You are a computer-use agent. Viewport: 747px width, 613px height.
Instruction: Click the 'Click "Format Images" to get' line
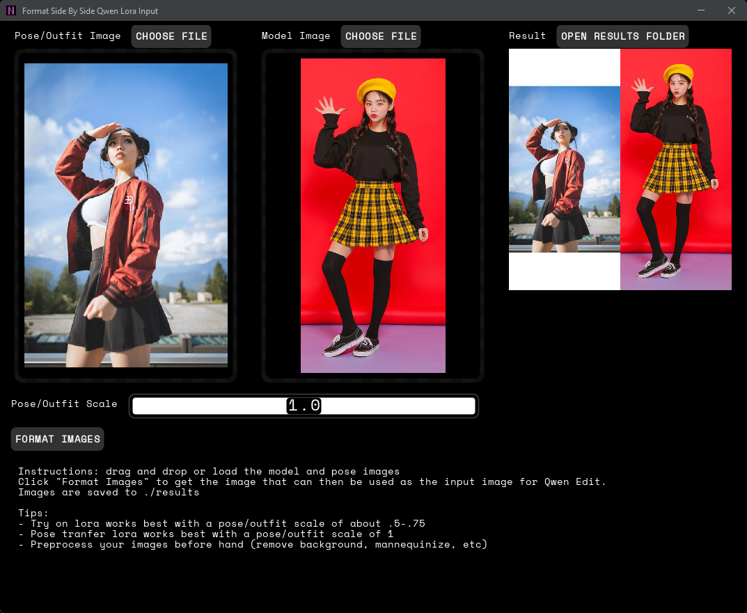click(312, 482)
